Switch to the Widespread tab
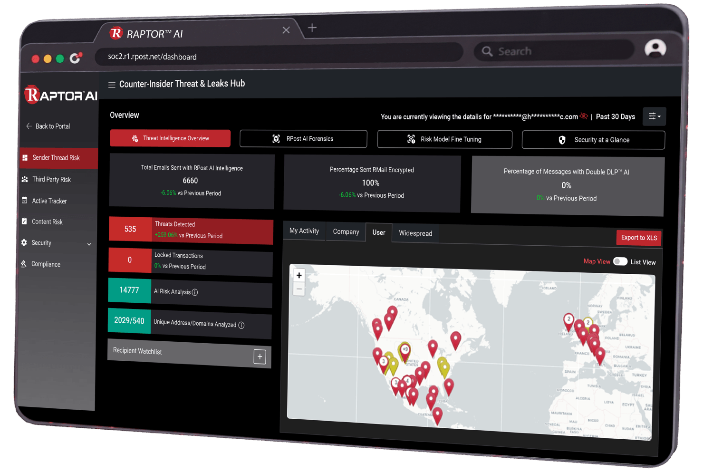703x472 pixels. (x=415, y=233)
